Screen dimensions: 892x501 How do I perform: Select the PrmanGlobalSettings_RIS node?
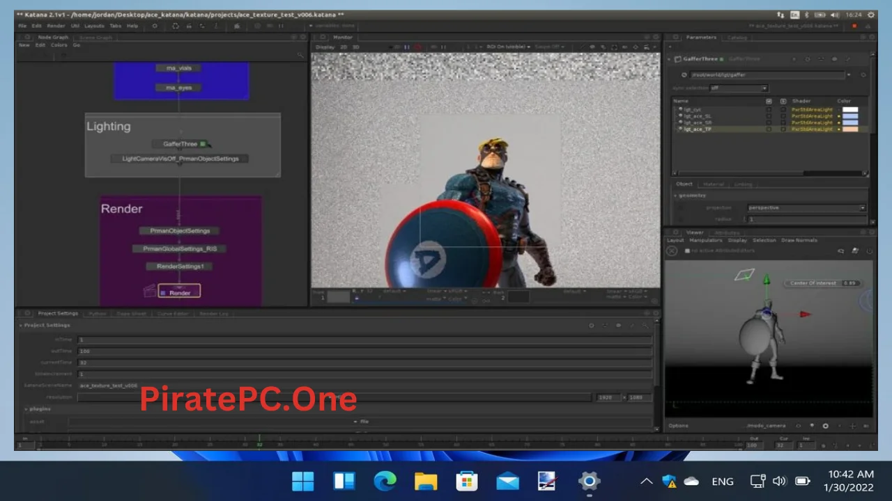click(x=180, y=248)
